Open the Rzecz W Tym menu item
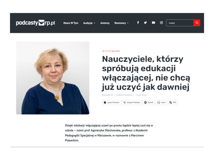 (x=71, y=23)
